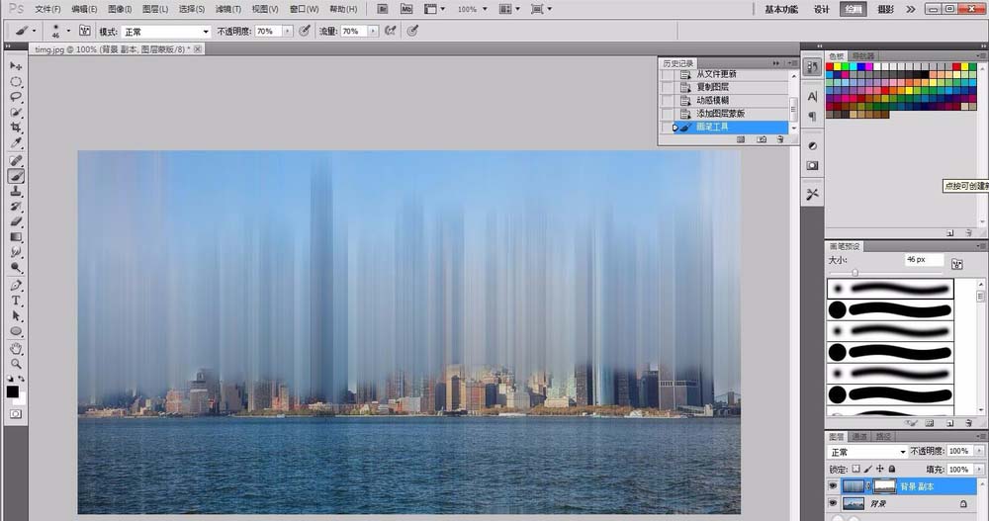Select the Clone Stamp tool
Screen dimensions: 989x521
[x=16, y=191]
